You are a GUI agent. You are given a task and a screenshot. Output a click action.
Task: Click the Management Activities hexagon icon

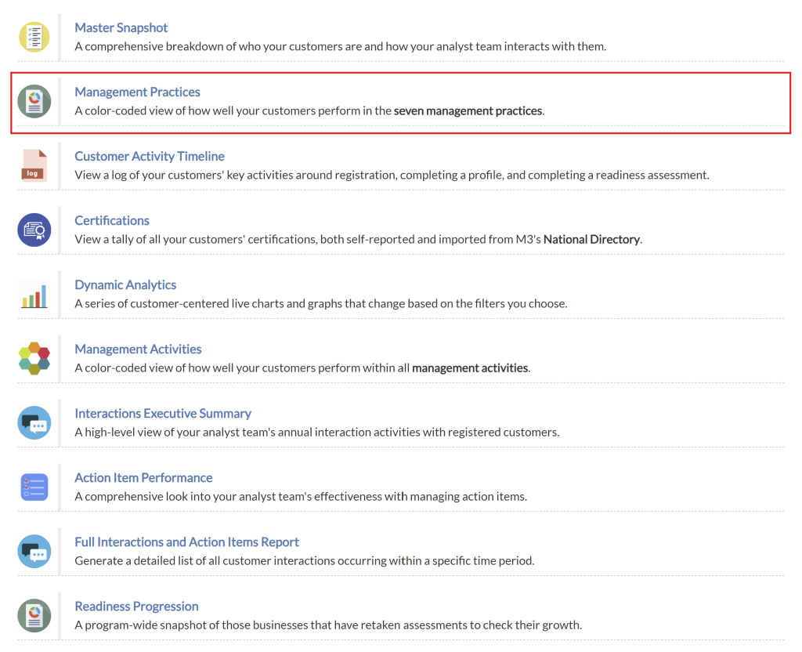point(34,358)
